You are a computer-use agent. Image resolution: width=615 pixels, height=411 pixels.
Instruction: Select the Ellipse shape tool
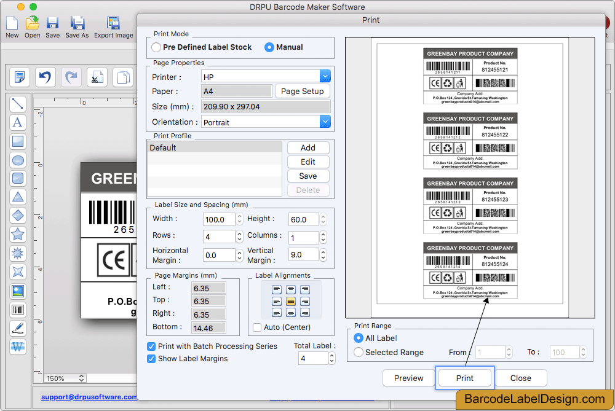[18, 160]
